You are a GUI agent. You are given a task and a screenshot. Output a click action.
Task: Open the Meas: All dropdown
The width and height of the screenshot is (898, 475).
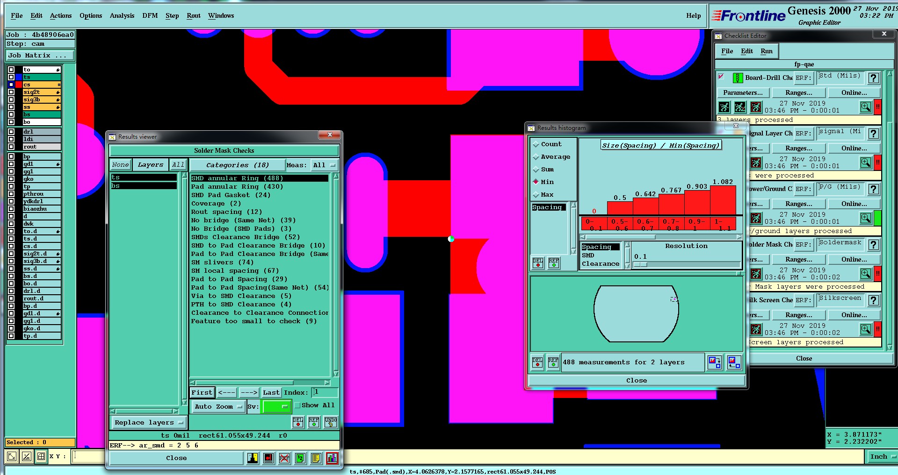click(325, 165)
